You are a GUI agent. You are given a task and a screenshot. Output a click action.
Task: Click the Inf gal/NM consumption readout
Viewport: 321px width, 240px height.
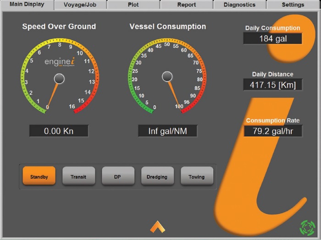tap(167, 131)
